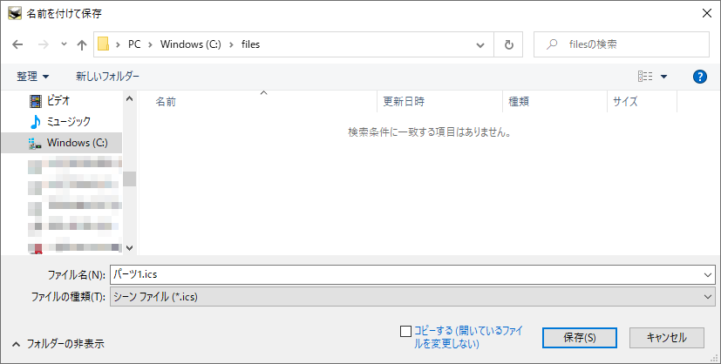Open the 整理 menu
721x364 pixels.
click(32, 77)
